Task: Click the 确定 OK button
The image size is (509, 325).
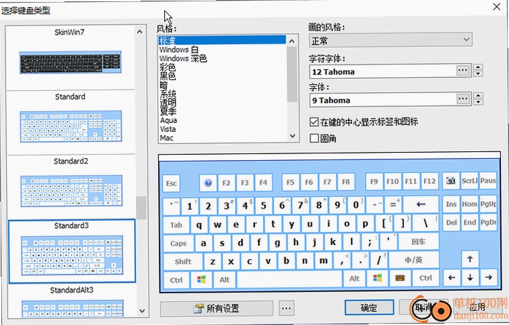Action: point(369,308)
